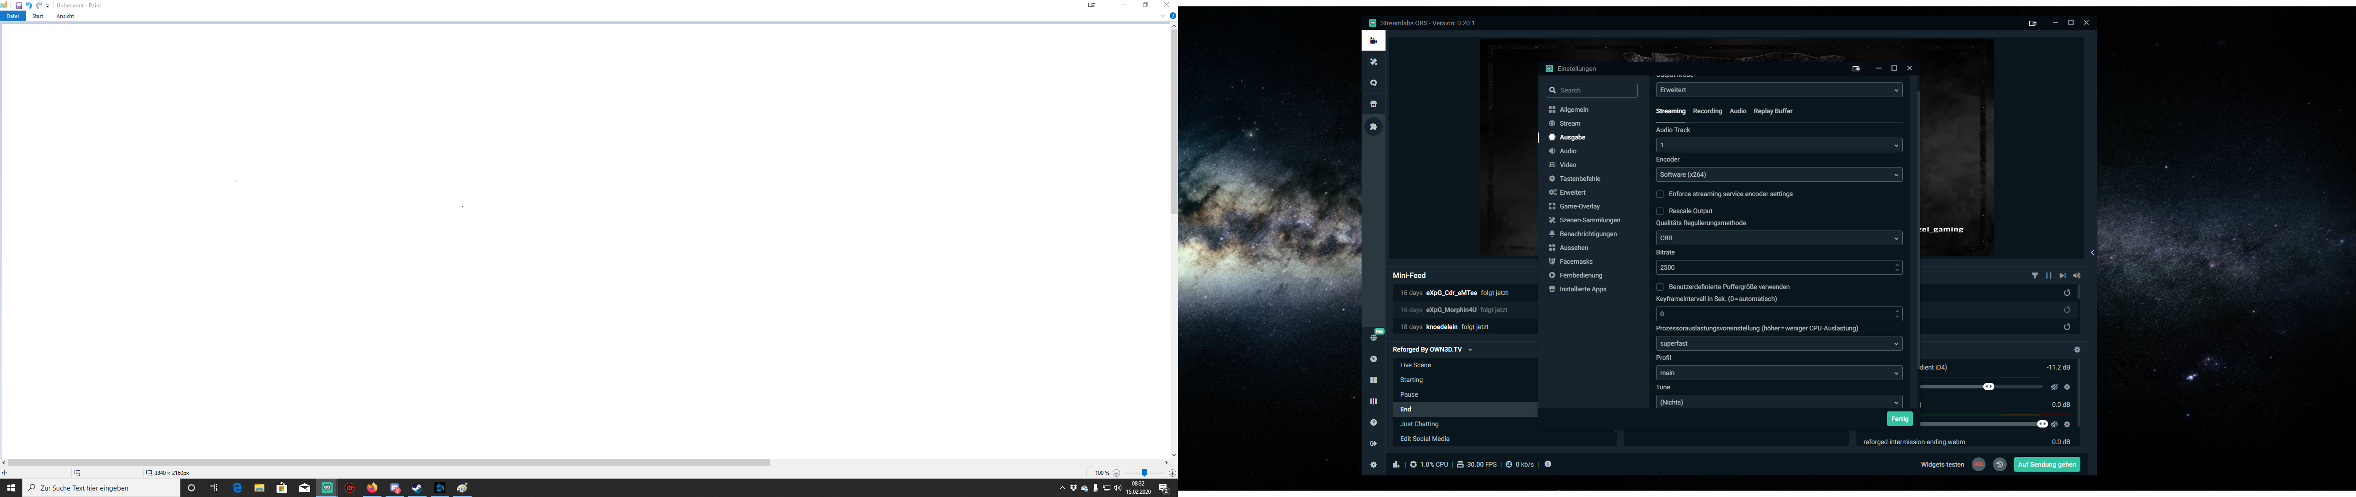Mute alerts with Mini-Feed speaker icon

[2076, 276]
